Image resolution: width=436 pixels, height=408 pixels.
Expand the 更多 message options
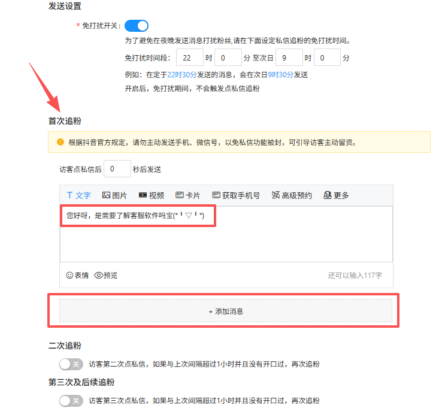point(336,195)
